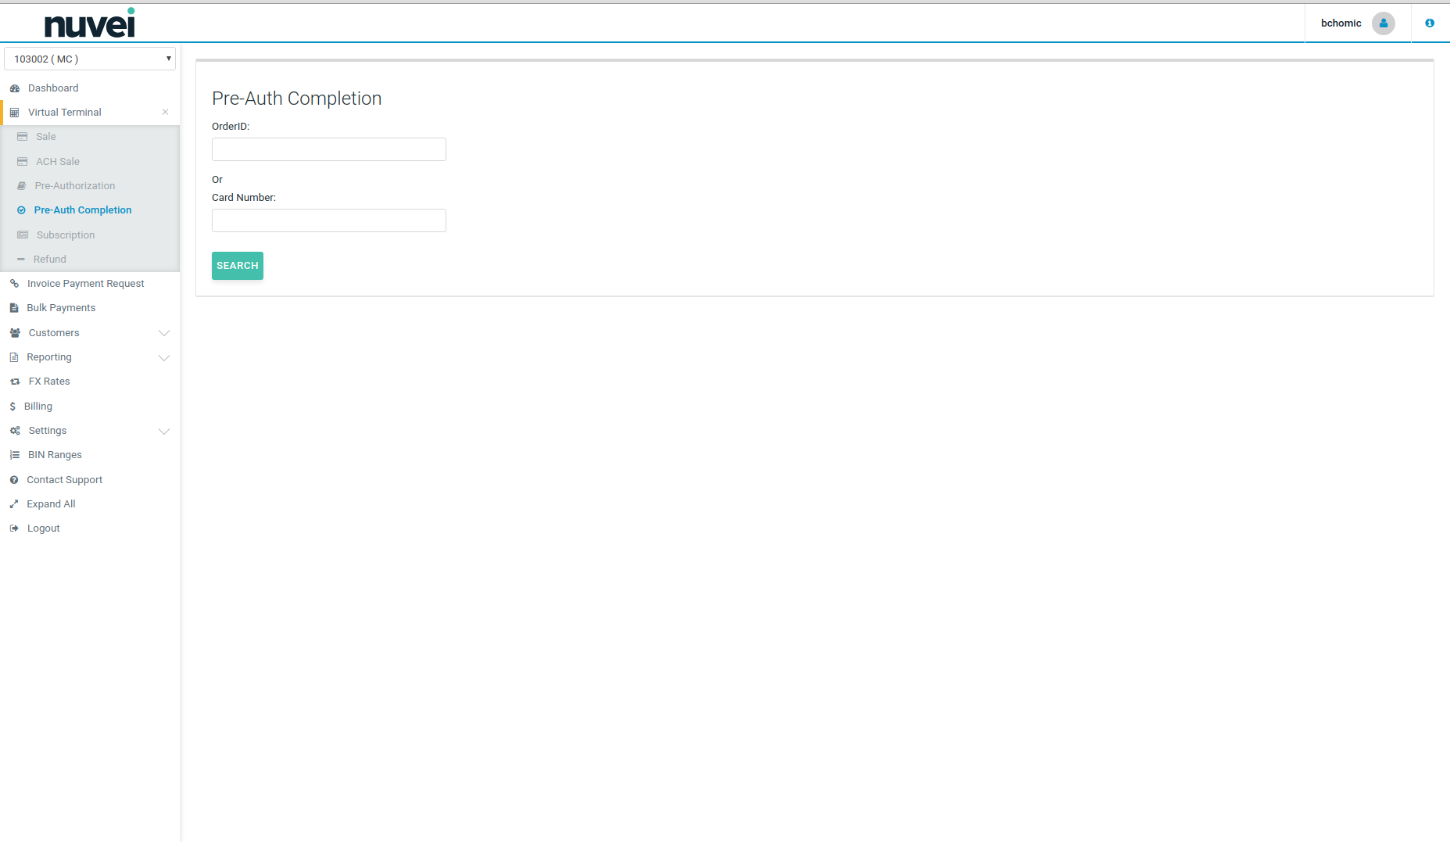Image resolution: width=1450 pixels, height=842 pixels.
Task: Open the Pre-Authorization menu item
Action: click(x=74, y=186)
